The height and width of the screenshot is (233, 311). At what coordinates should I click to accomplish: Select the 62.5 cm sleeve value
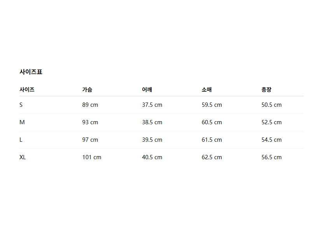coord(212,157)
